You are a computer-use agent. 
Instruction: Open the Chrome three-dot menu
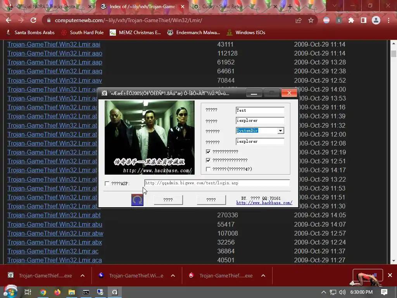[388, 20]
